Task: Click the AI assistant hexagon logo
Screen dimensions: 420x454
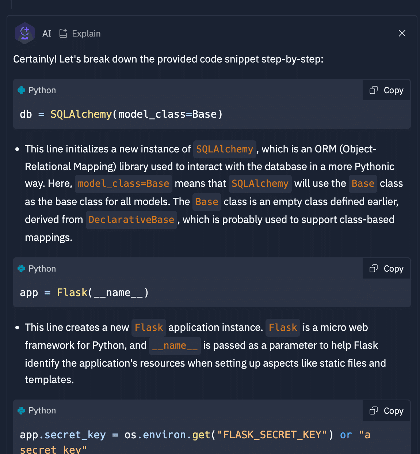Action: click(x=25, y=33)
